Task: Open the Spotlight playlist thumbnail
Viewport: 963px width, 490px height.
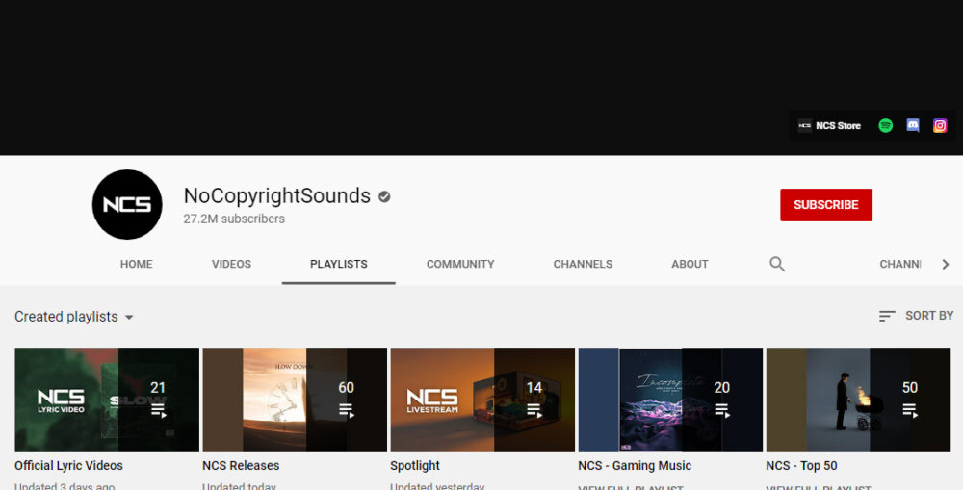Action: pyautogui.click(x=482, y=400)
